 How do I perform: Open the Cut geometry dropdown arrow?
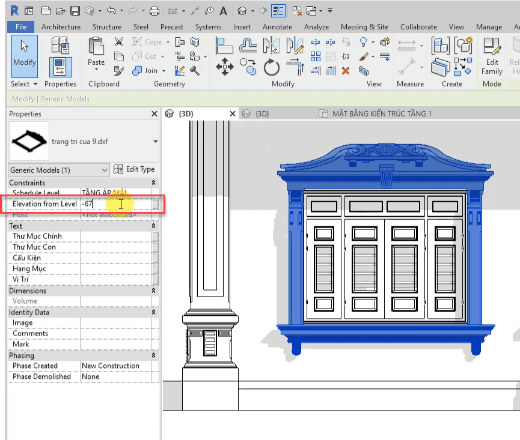pos(162,56)
